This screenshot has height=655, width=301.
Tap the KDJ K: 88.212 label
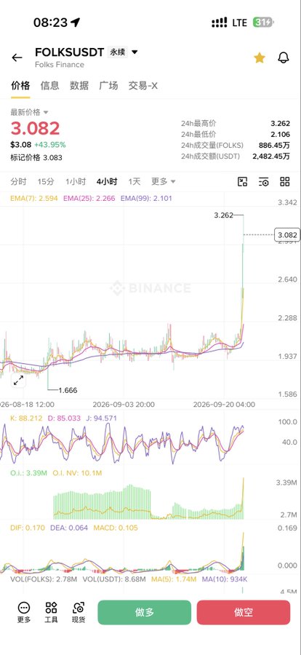[26, 418]
